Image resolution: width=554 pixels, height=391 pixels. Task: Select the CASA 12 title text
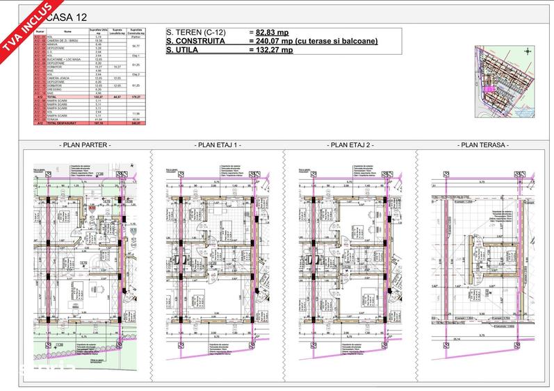(x=67, y=17)
